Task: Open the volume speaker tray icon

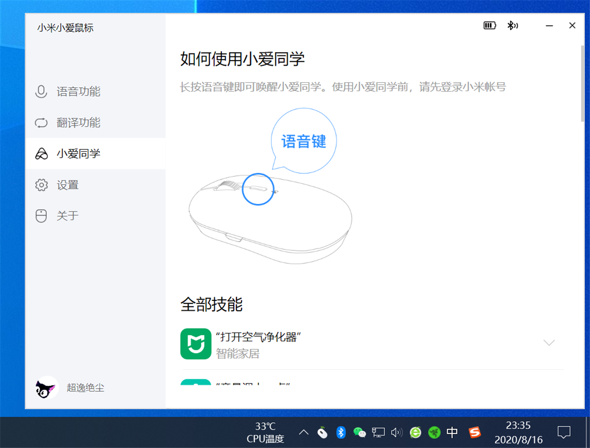Action: tap(396, 432)
